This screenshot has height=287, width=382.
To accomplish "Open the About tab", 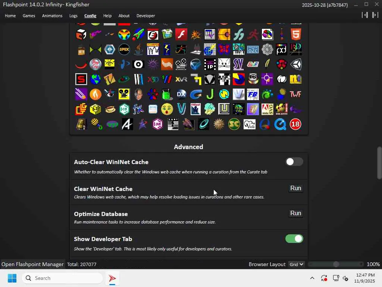I will (x=124, y=16).
